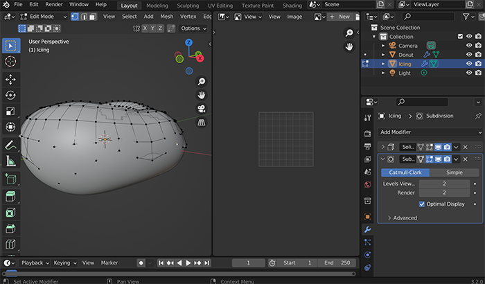Hide the Light object in outliner

coord(468,73)
